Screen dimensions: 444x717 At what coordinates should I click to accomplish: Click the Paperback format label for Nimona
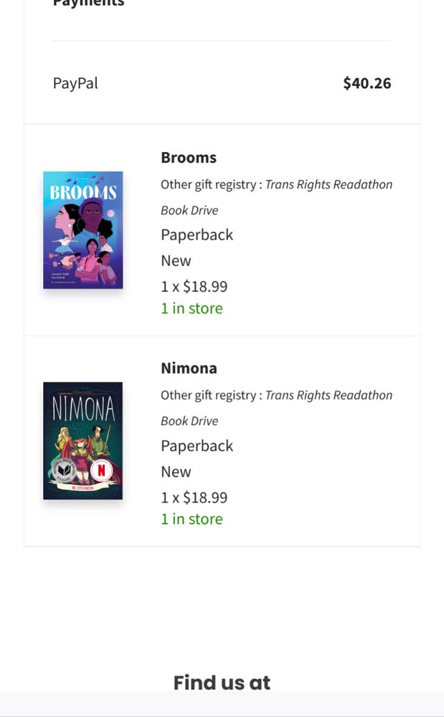click(197, 446)
